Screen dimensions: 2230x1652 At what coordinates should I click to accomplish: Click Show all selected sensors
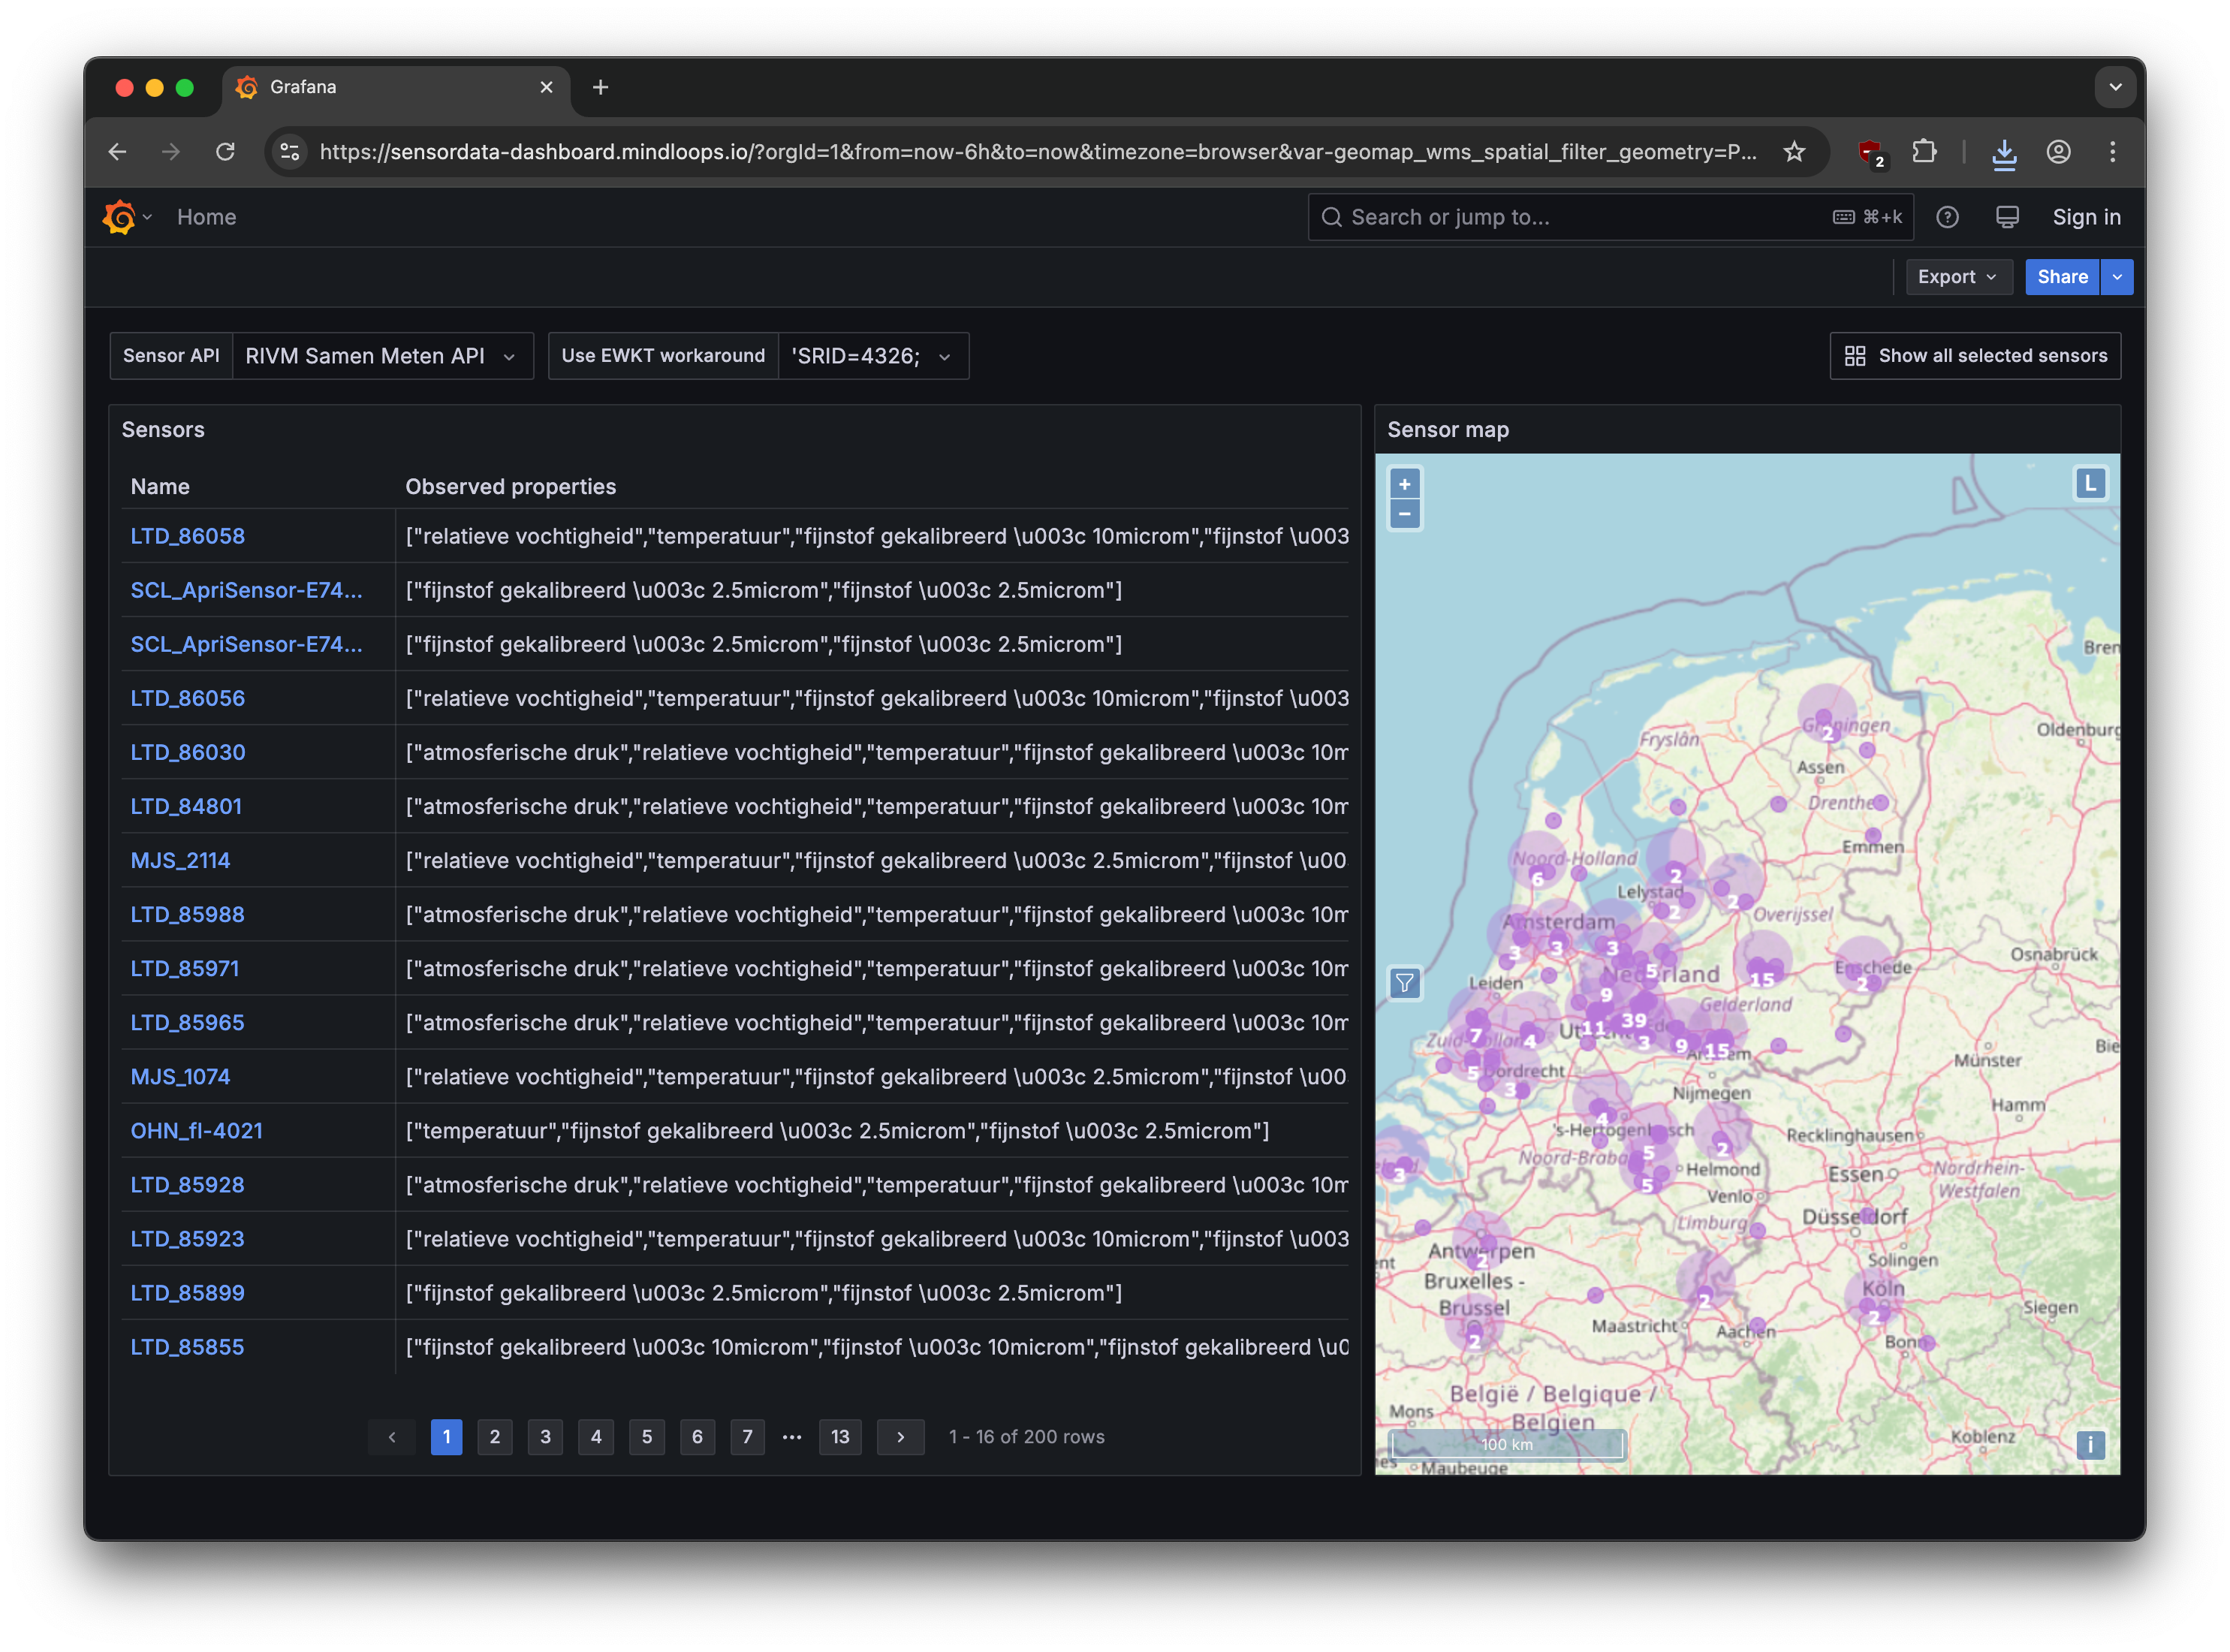[x=1974, y=356]
